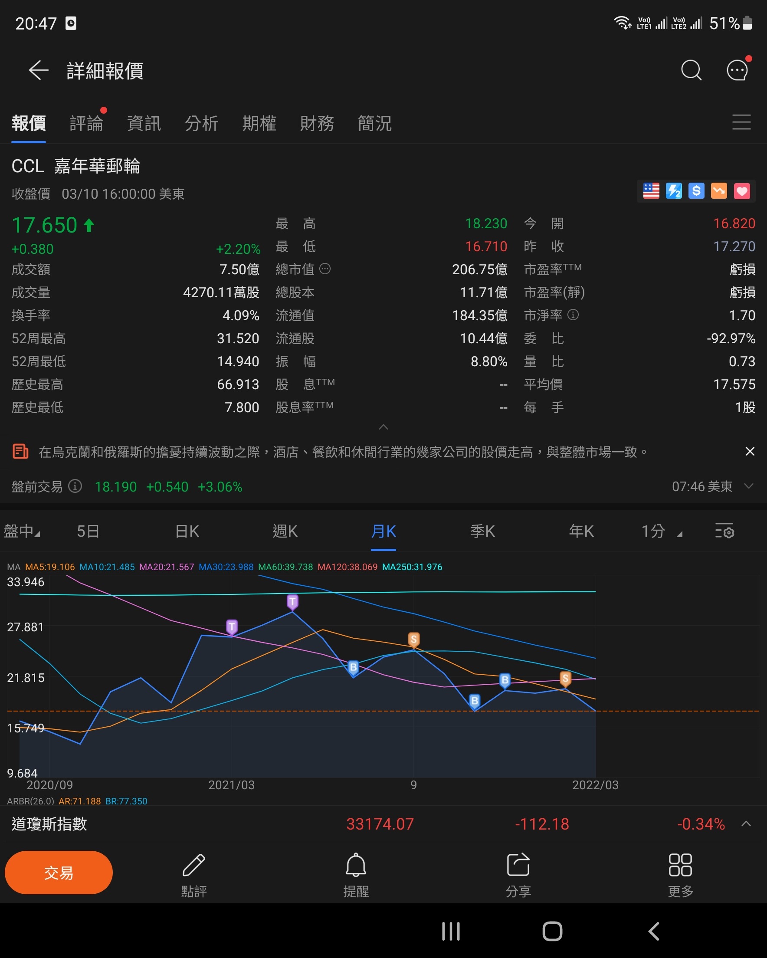Viewport: 767px width, 958px height.
Task: Select the 日K chart period
Action: tap(187, 531)
